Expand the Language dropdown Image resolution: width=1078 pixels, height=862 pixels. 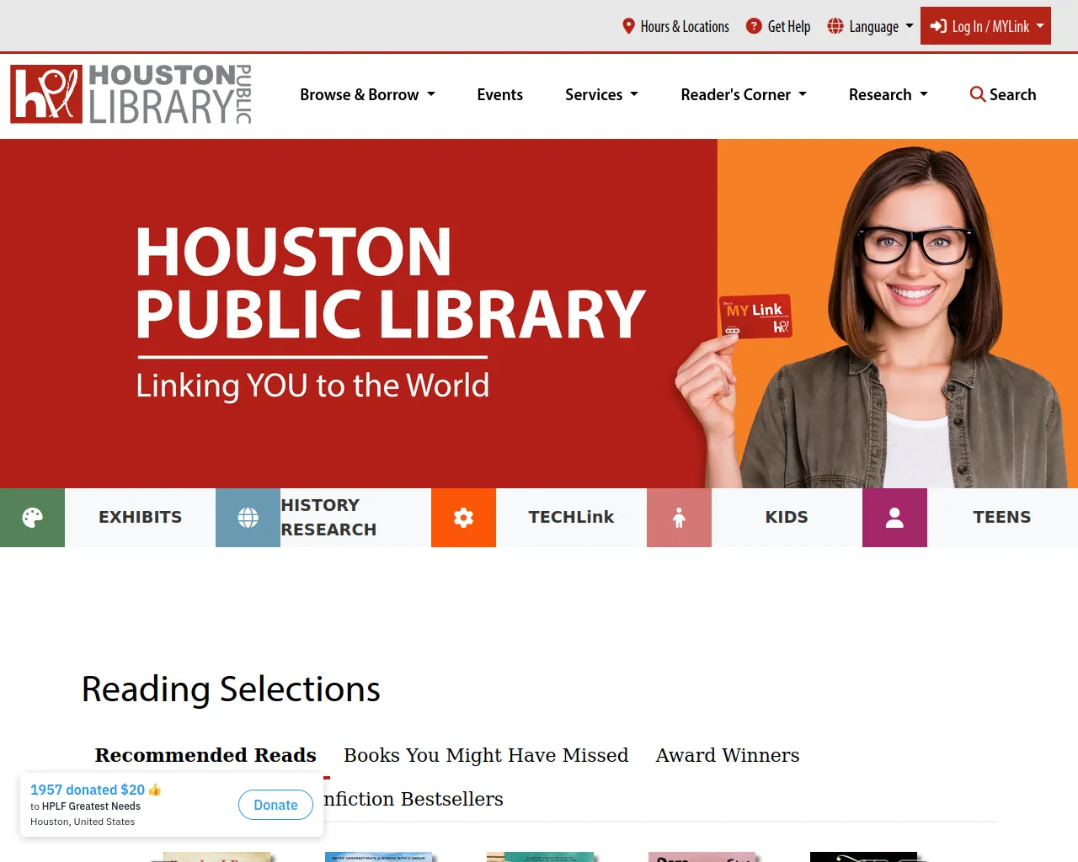[x=871, y=26]
